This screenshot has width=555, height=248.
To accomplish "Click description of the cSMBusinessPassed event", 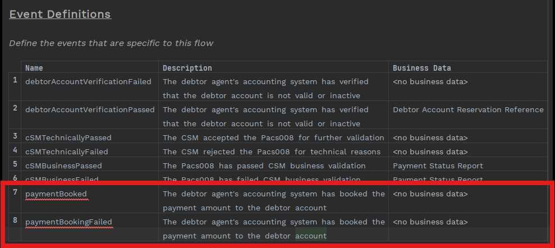I will [x=264, y=166].
